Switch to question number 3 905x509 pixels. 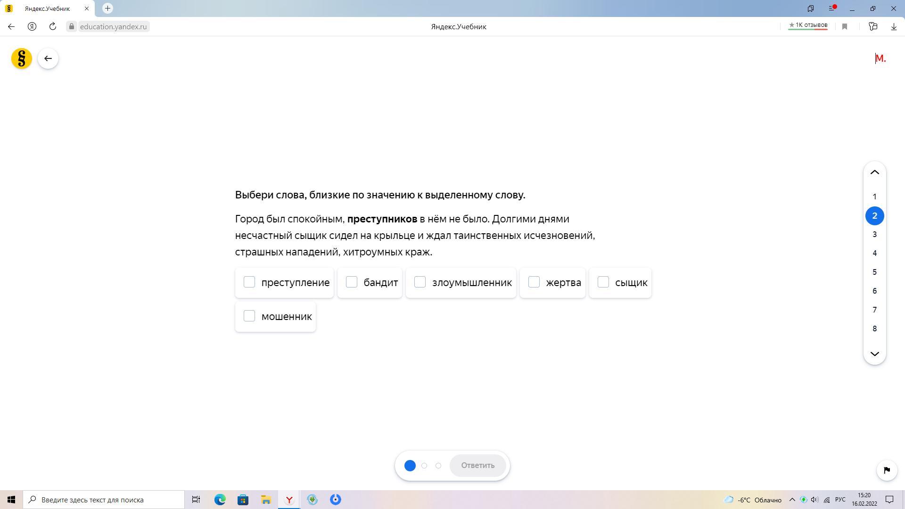point(874,234)
